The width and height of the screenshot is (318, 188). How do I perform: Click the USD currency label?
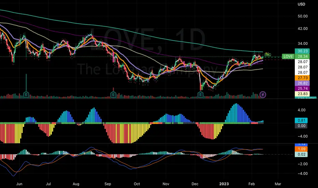click(x=301, y=4)
